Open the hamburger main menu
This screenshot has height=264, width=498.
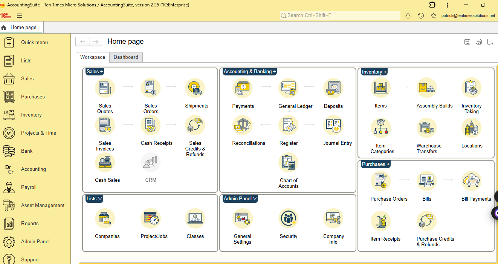tap(20, 15)
